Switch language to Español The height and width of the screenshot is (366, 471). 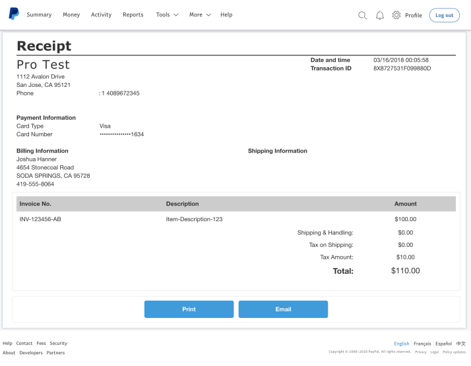pos(443,344)
